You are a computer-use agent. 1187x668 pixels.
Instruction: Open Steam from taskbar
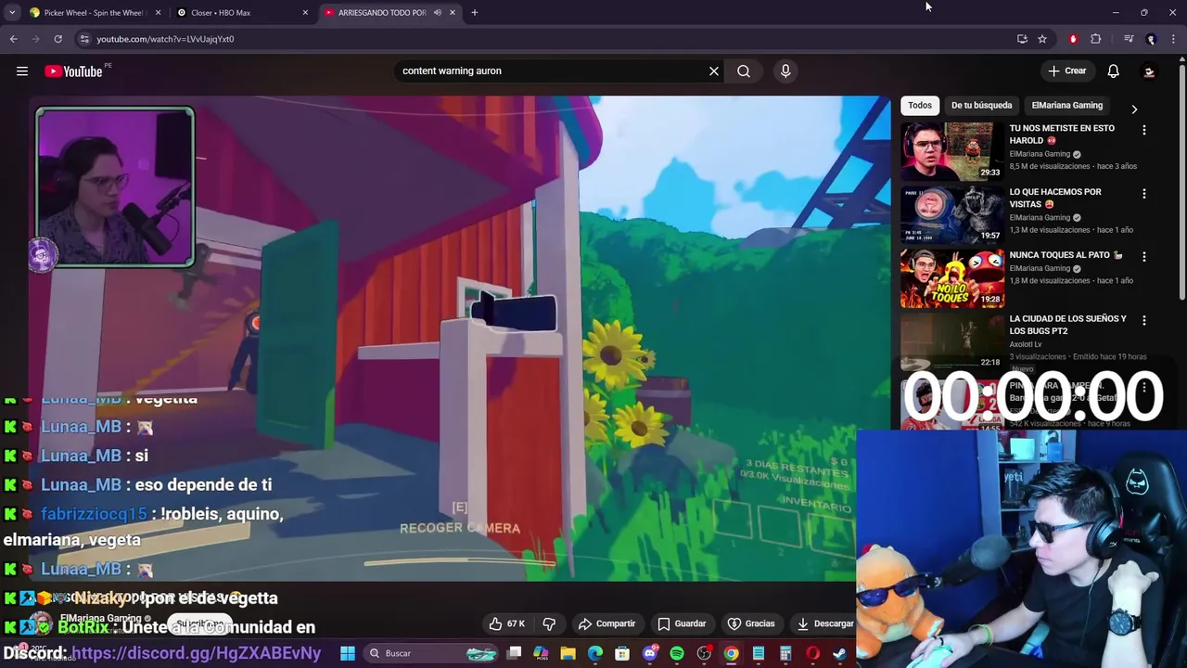(839, 653)
